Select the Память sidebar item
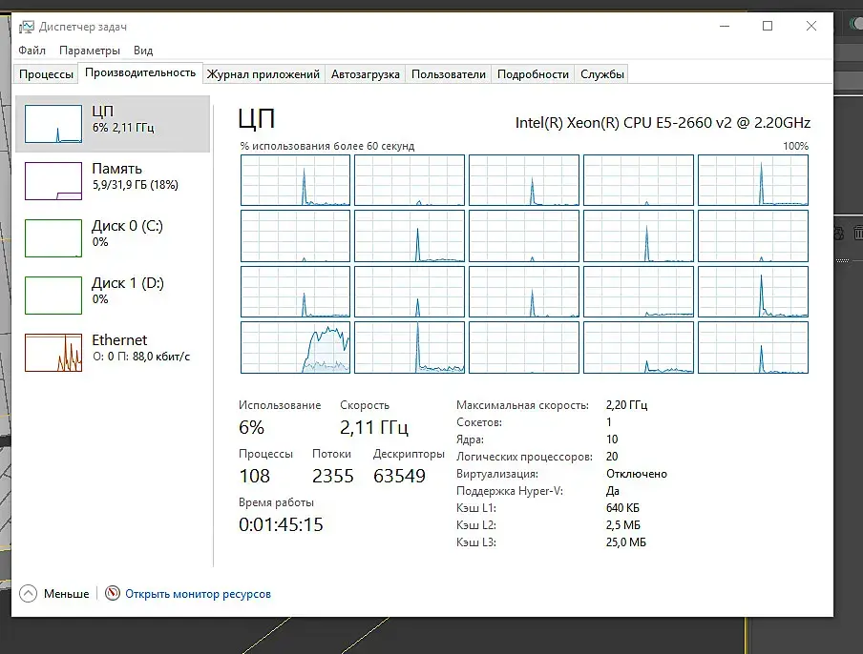Viewport: 863px width, 654px height. click(113, 181)
